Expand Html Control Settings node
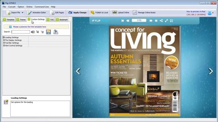This screenshot has height=122, width=218. 4,45
